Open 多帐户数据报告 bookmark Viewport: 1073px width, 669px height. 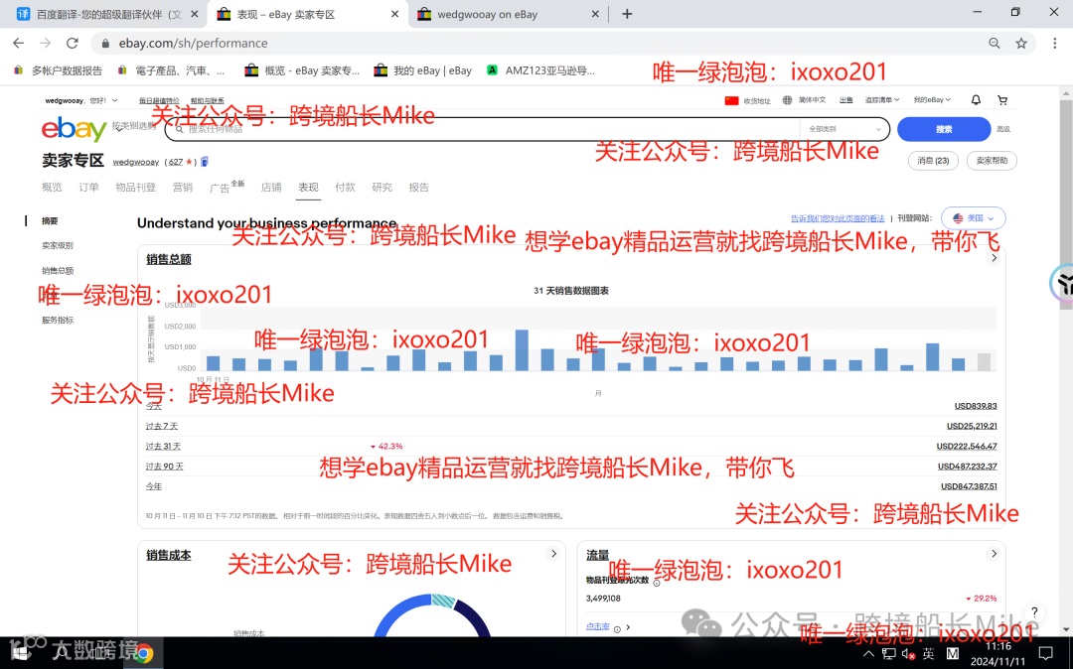(x=59, y=70)
